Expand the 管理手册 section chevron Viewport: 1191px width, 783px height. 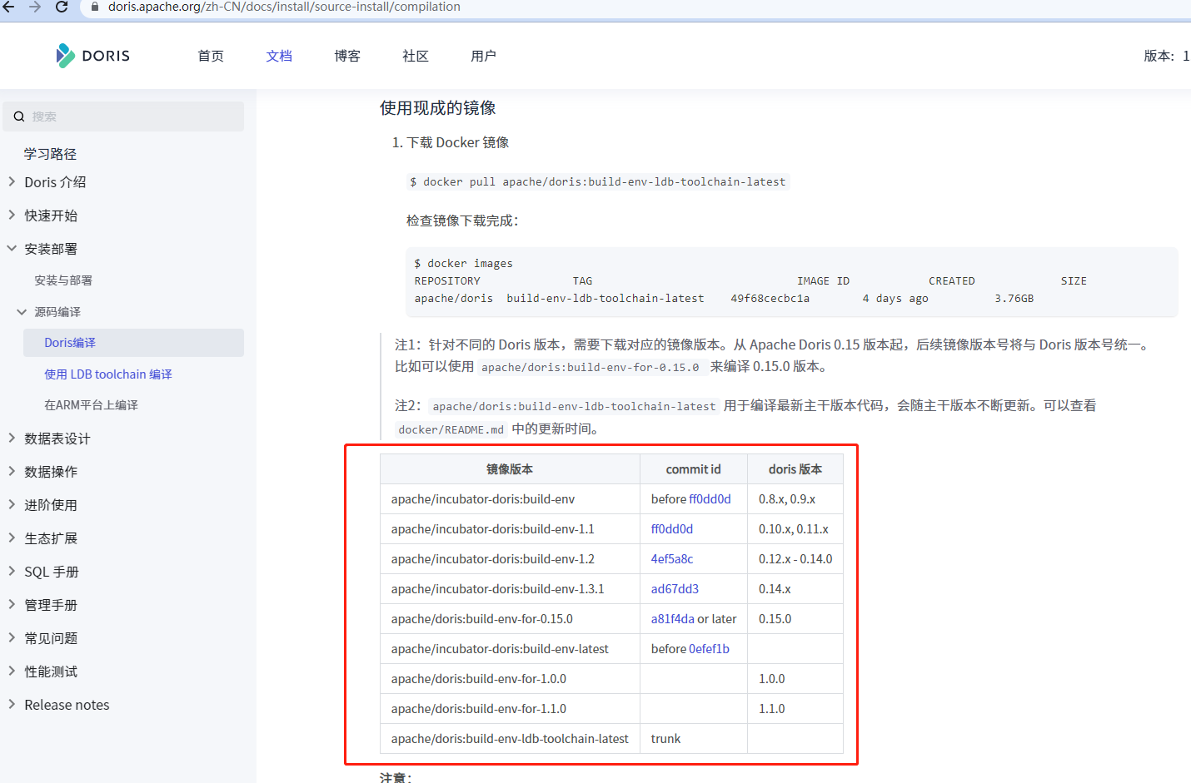tap(12, 604)
